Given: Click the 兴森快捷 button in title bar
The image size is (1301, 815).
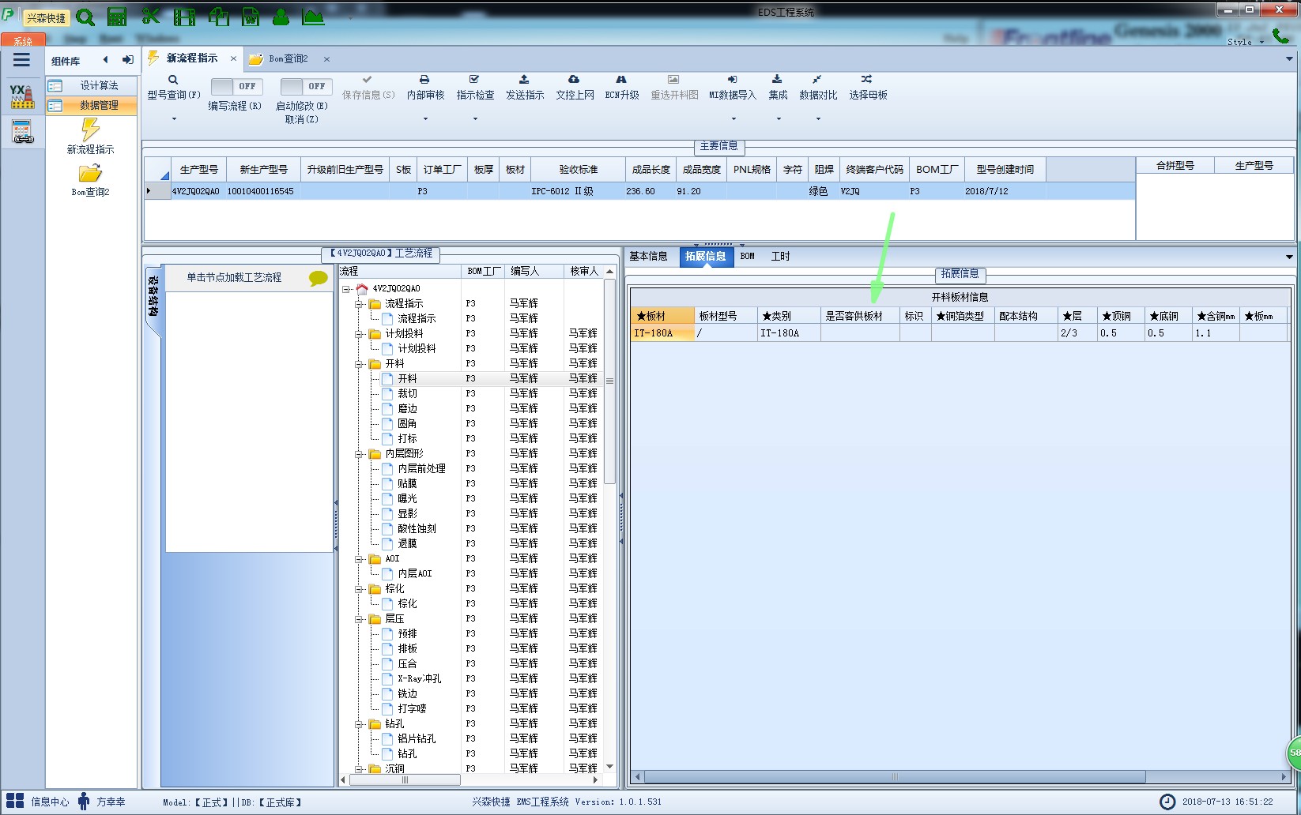Looking at the screenshot, I should tap(46, 17).
